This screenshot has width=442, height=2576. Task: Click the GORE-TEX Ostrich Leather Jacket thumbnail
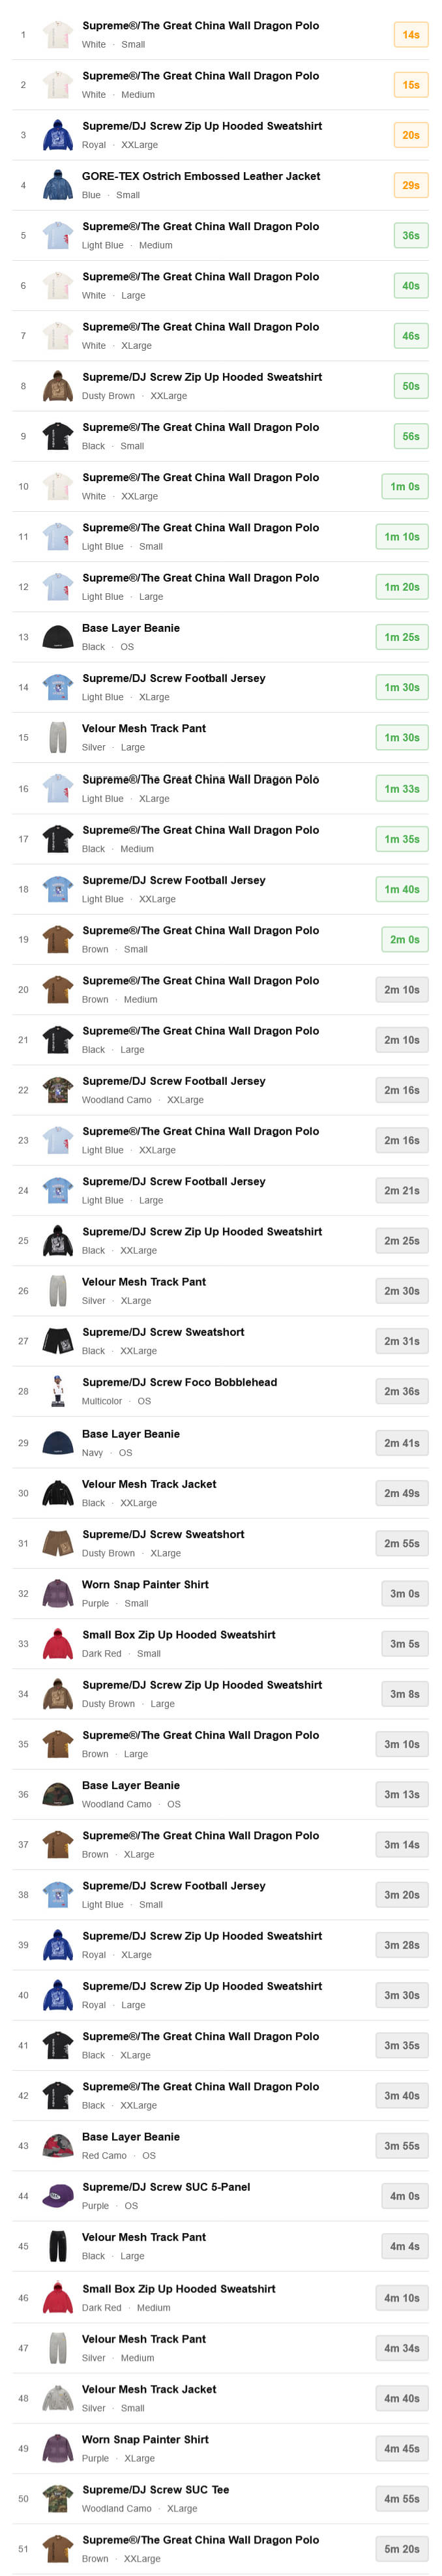click(58, 185)
